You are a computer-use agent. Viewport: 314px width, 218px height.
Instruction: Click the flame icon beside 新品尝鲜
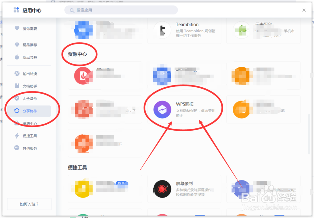[17, 57]
